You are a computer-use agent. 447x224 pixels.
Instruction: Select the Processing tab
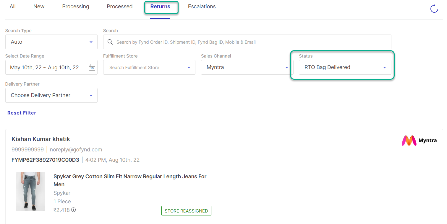tap(75, 6)
